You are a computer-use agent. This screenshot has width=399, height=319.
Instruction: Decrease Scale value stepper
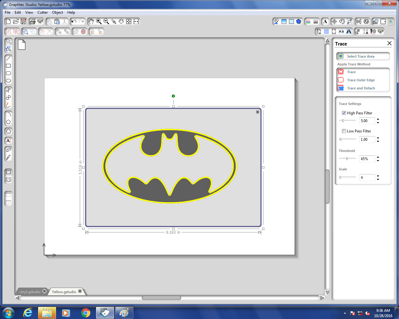point(378,179)
